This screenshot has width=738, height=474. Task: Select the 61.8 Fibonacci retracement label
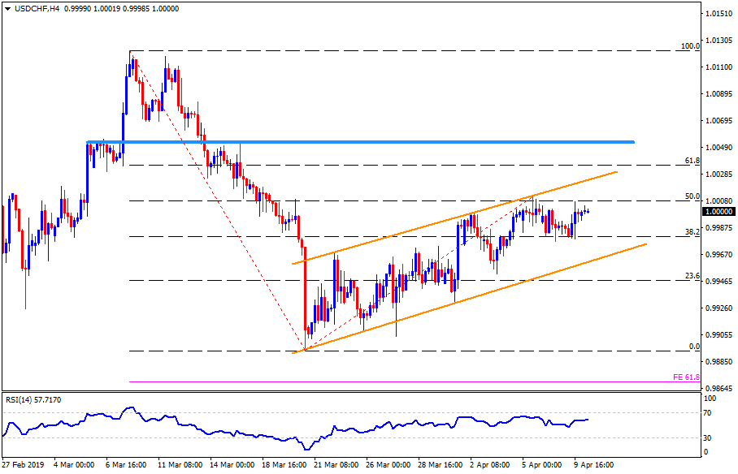692,161
